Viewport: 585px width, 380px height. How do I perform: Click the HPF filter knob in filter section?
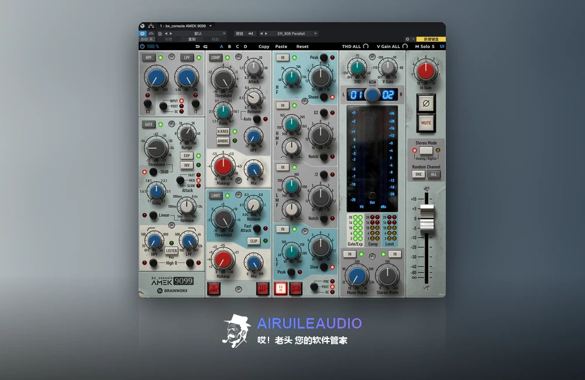click(x=156, y=77)
